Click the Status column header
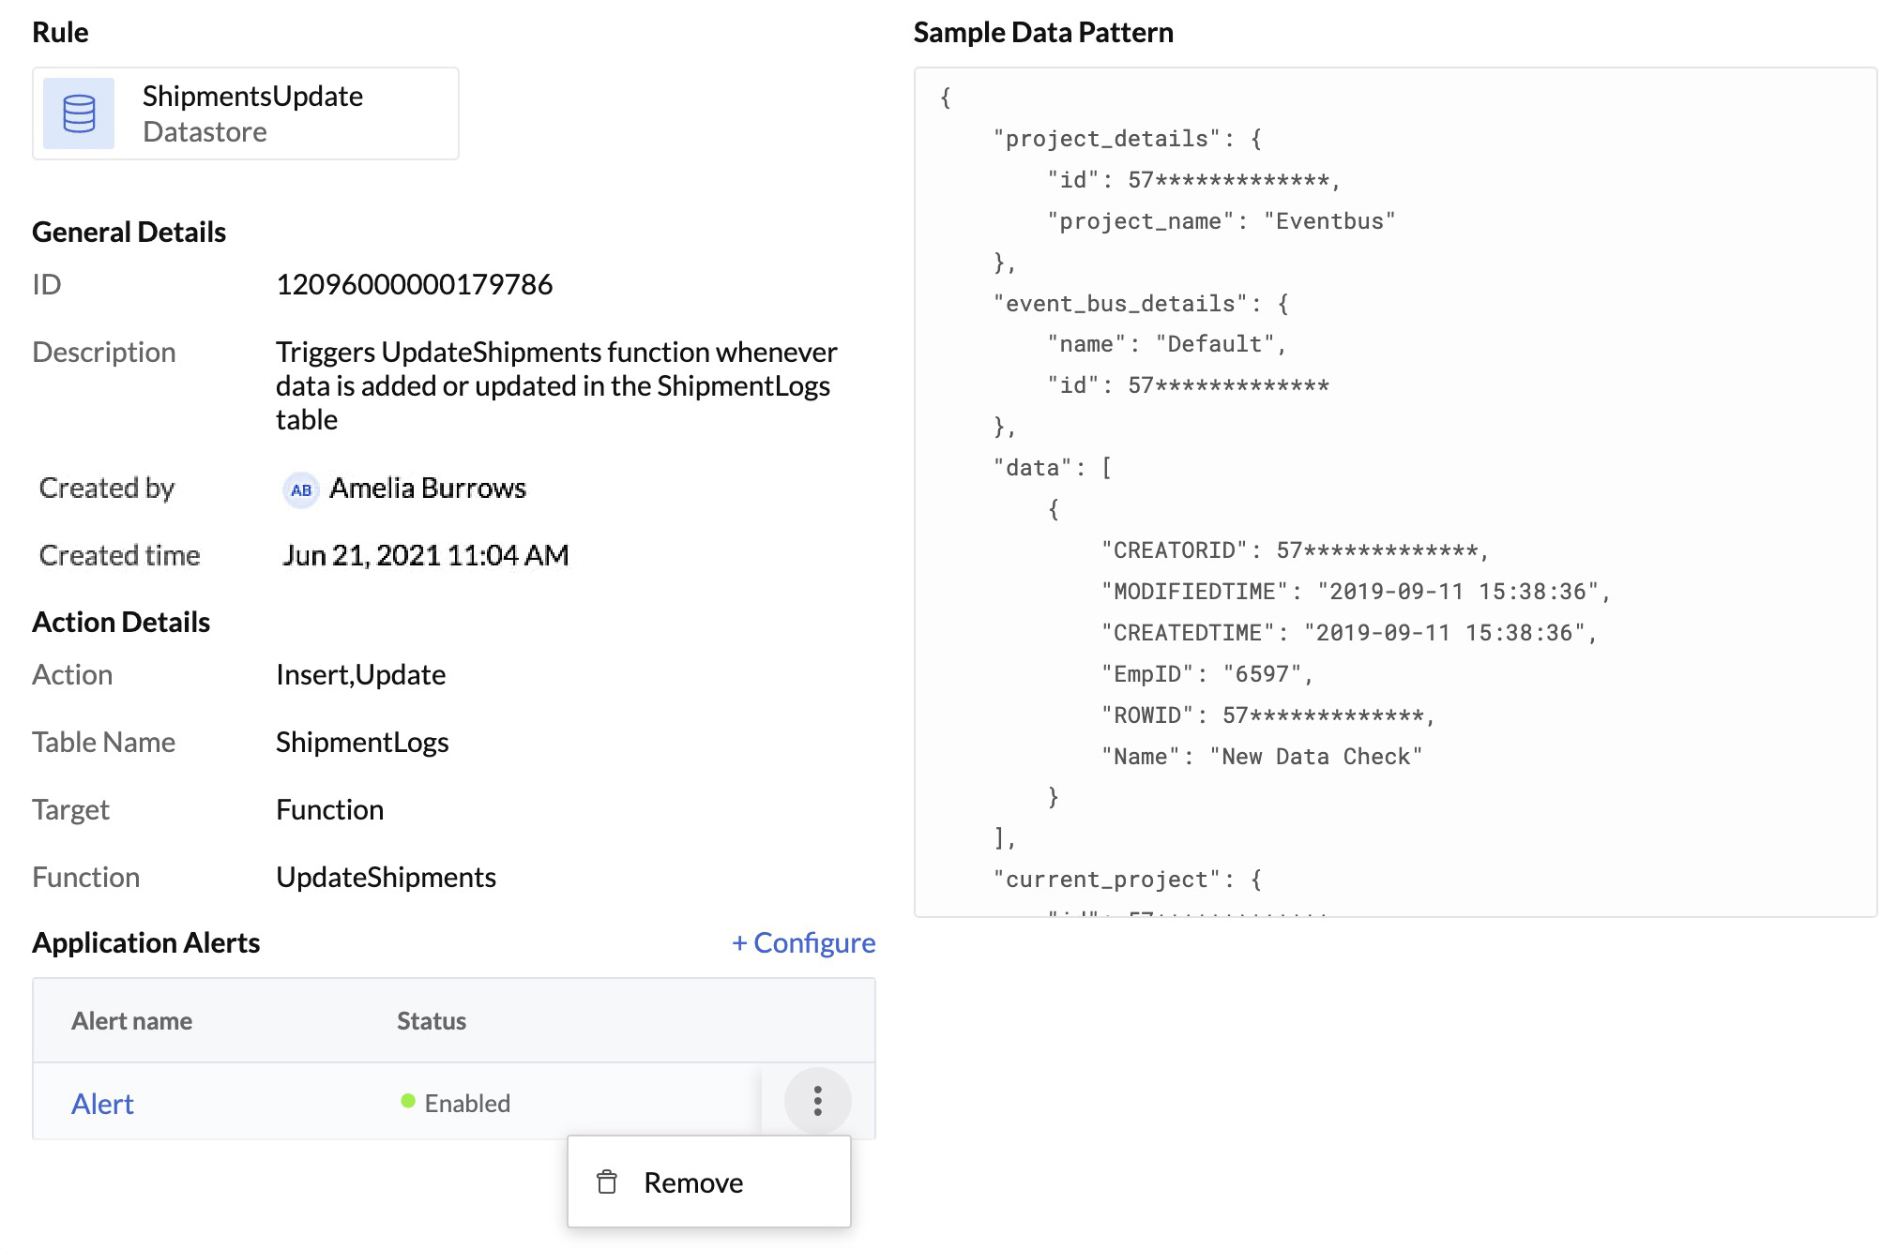 431,1020
